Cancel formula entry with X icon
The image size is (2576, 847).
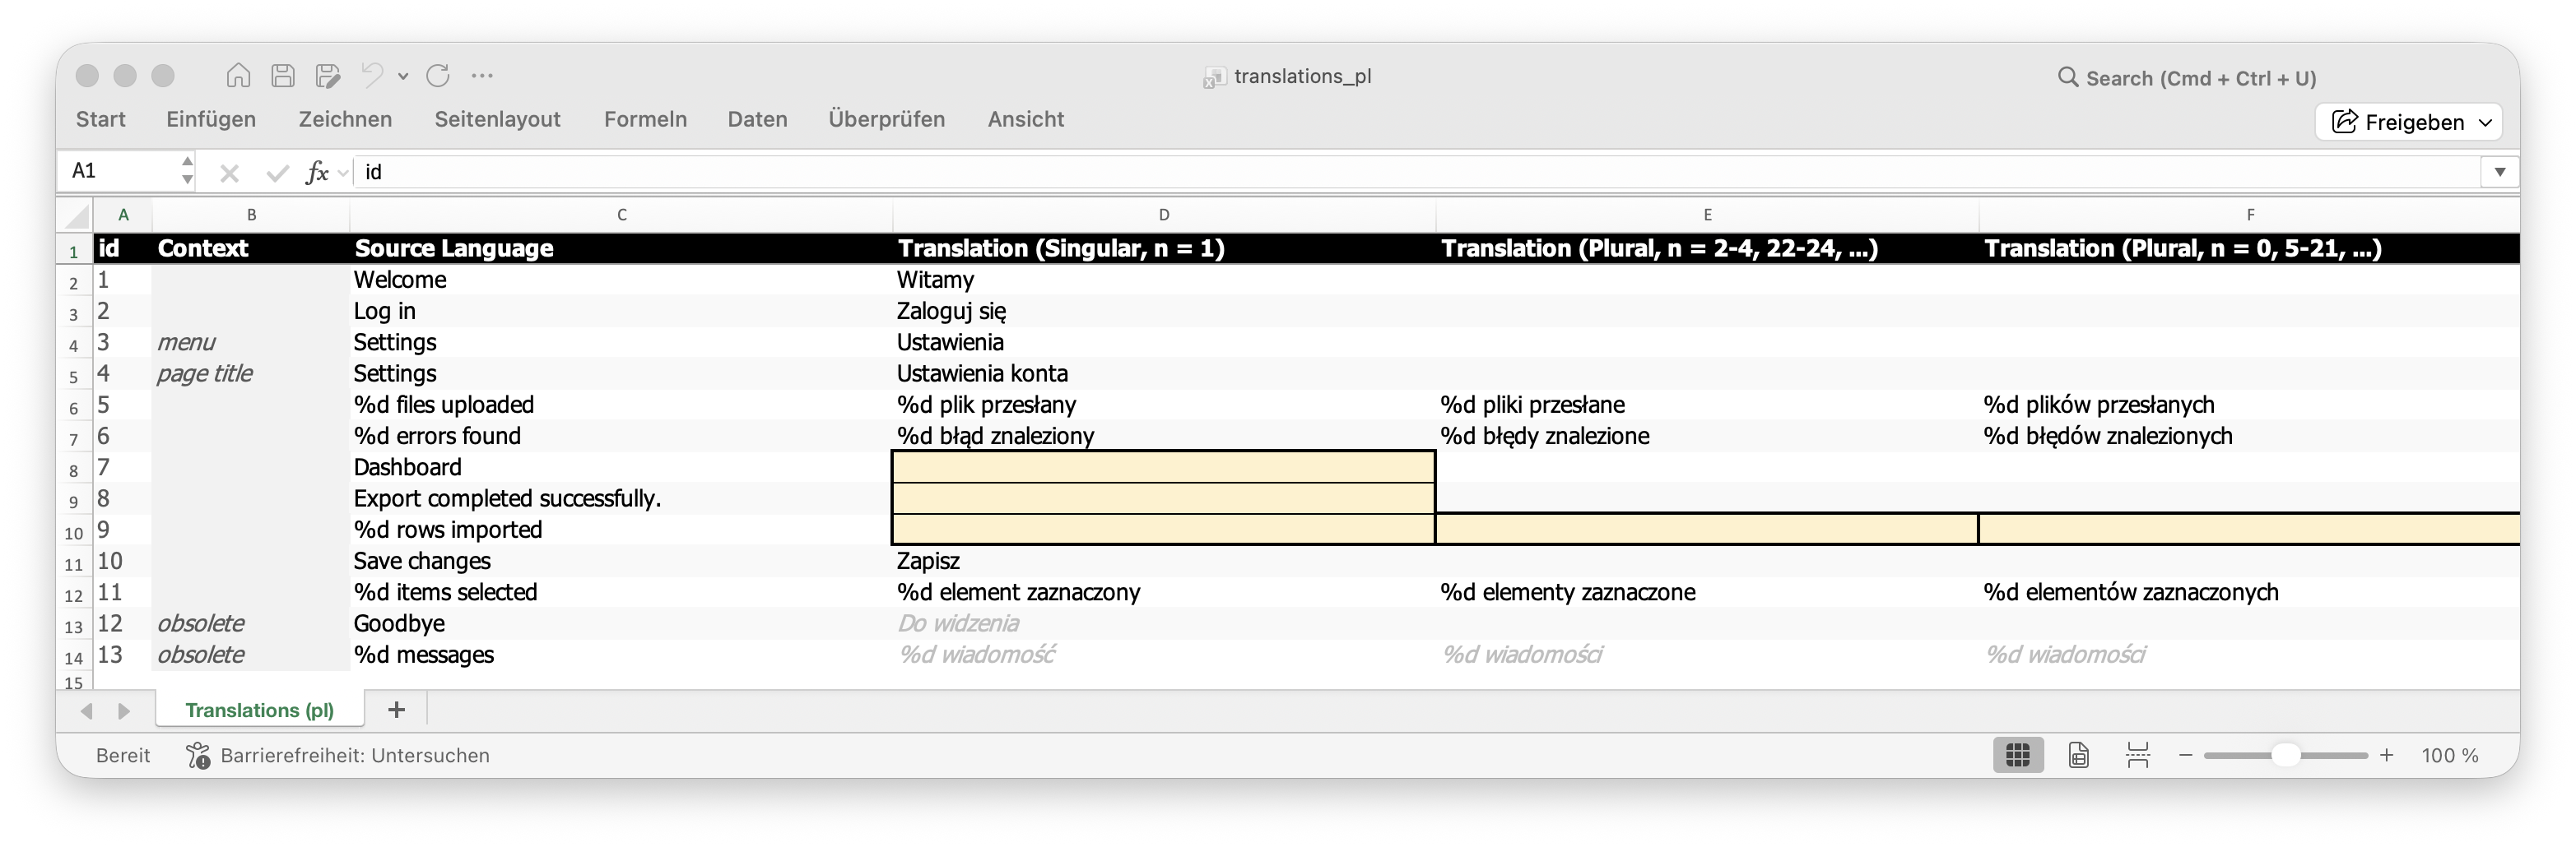(x=229, y=173)
